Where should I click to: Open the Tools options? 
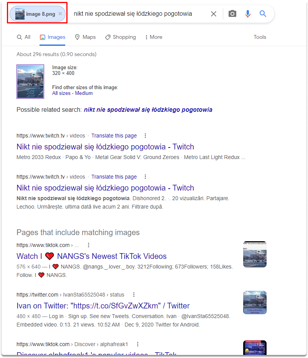[260, 37]
